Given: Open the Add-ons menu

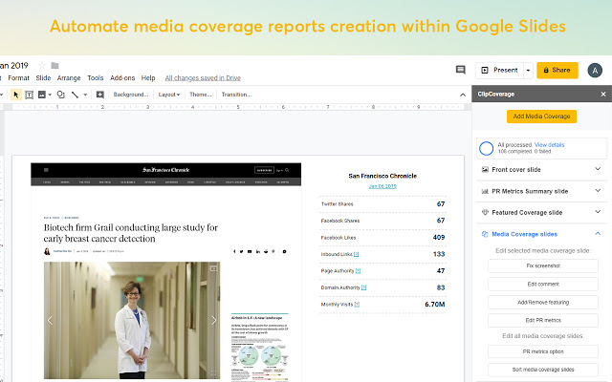Looking at the screenshot, I should click(x=122, y=77).
